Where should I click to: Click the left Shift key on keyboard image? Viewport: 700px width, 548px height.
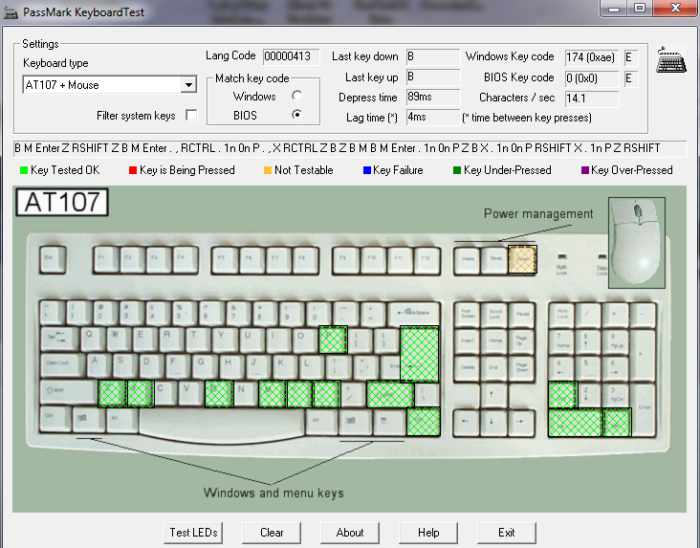point(68,393)
